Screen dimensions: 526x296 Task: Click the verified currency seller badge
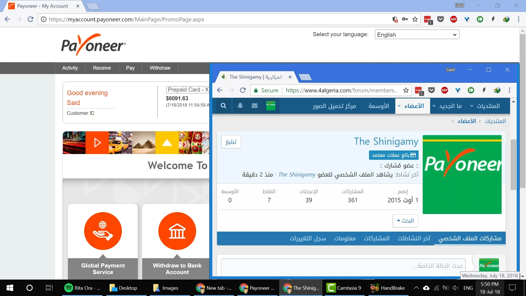pyautogui.click(x=394, y=155)
